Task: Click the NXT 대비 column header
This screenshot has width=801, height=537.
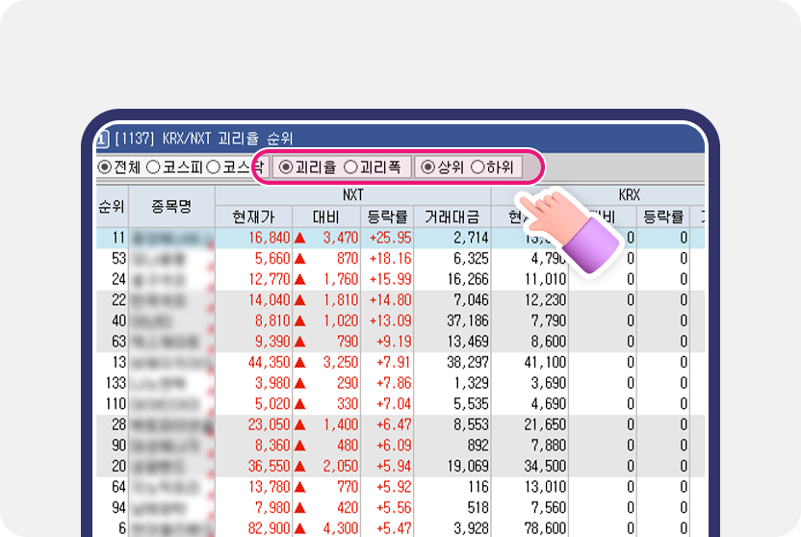Action: (325, 217)
